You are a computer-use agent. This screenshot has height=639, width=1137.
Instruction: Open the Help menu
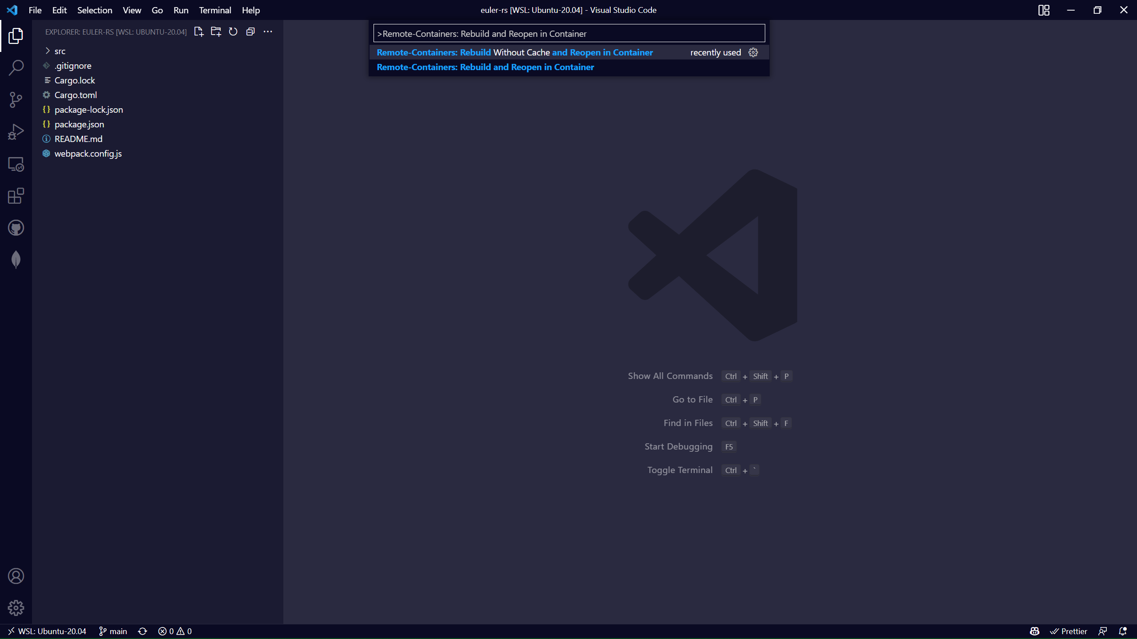(x=251, y=10)
